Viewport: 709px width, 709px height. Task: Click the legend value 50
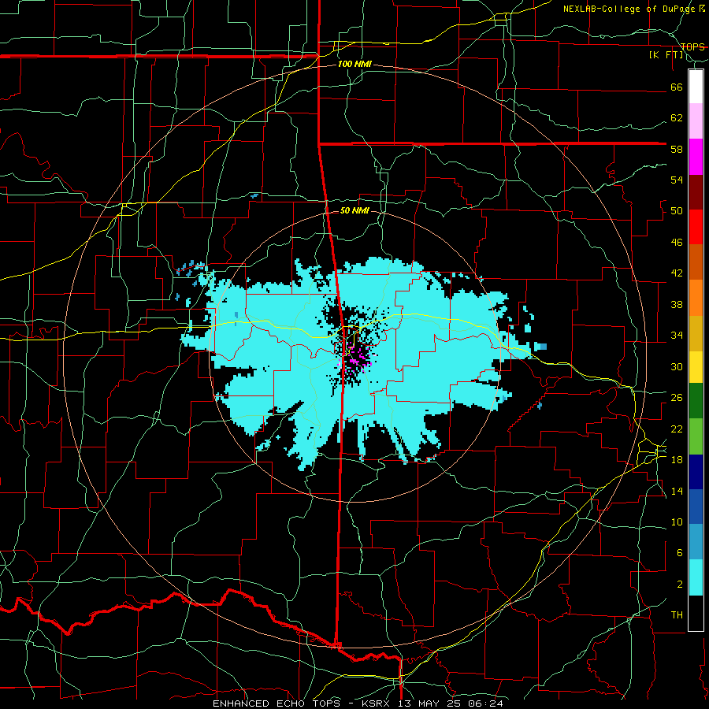(x=677, y=211)
